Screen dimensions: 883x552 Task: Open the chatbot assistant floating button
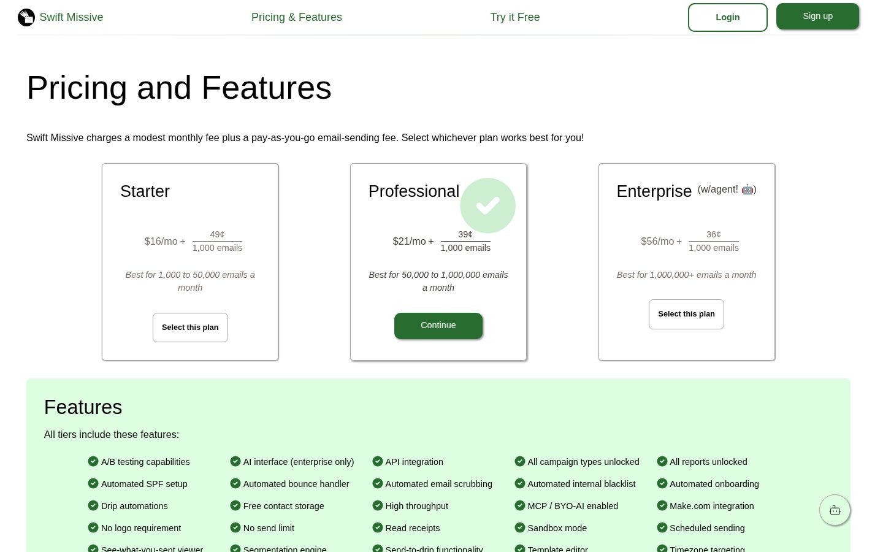pos(835,510)
